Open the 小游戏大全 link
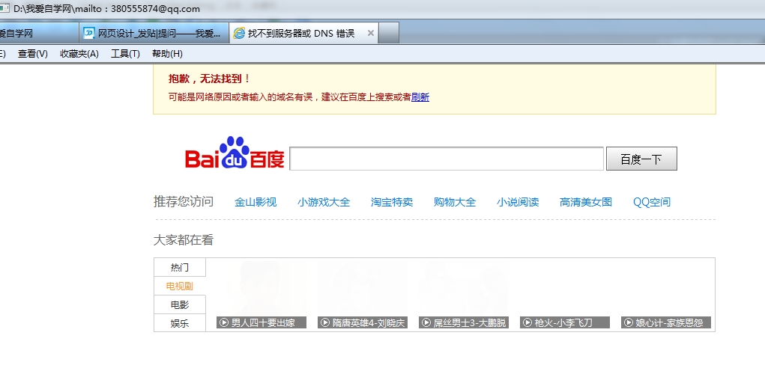Screen dimensions: 765x386 pyautogui.click(x=324, y=202)
